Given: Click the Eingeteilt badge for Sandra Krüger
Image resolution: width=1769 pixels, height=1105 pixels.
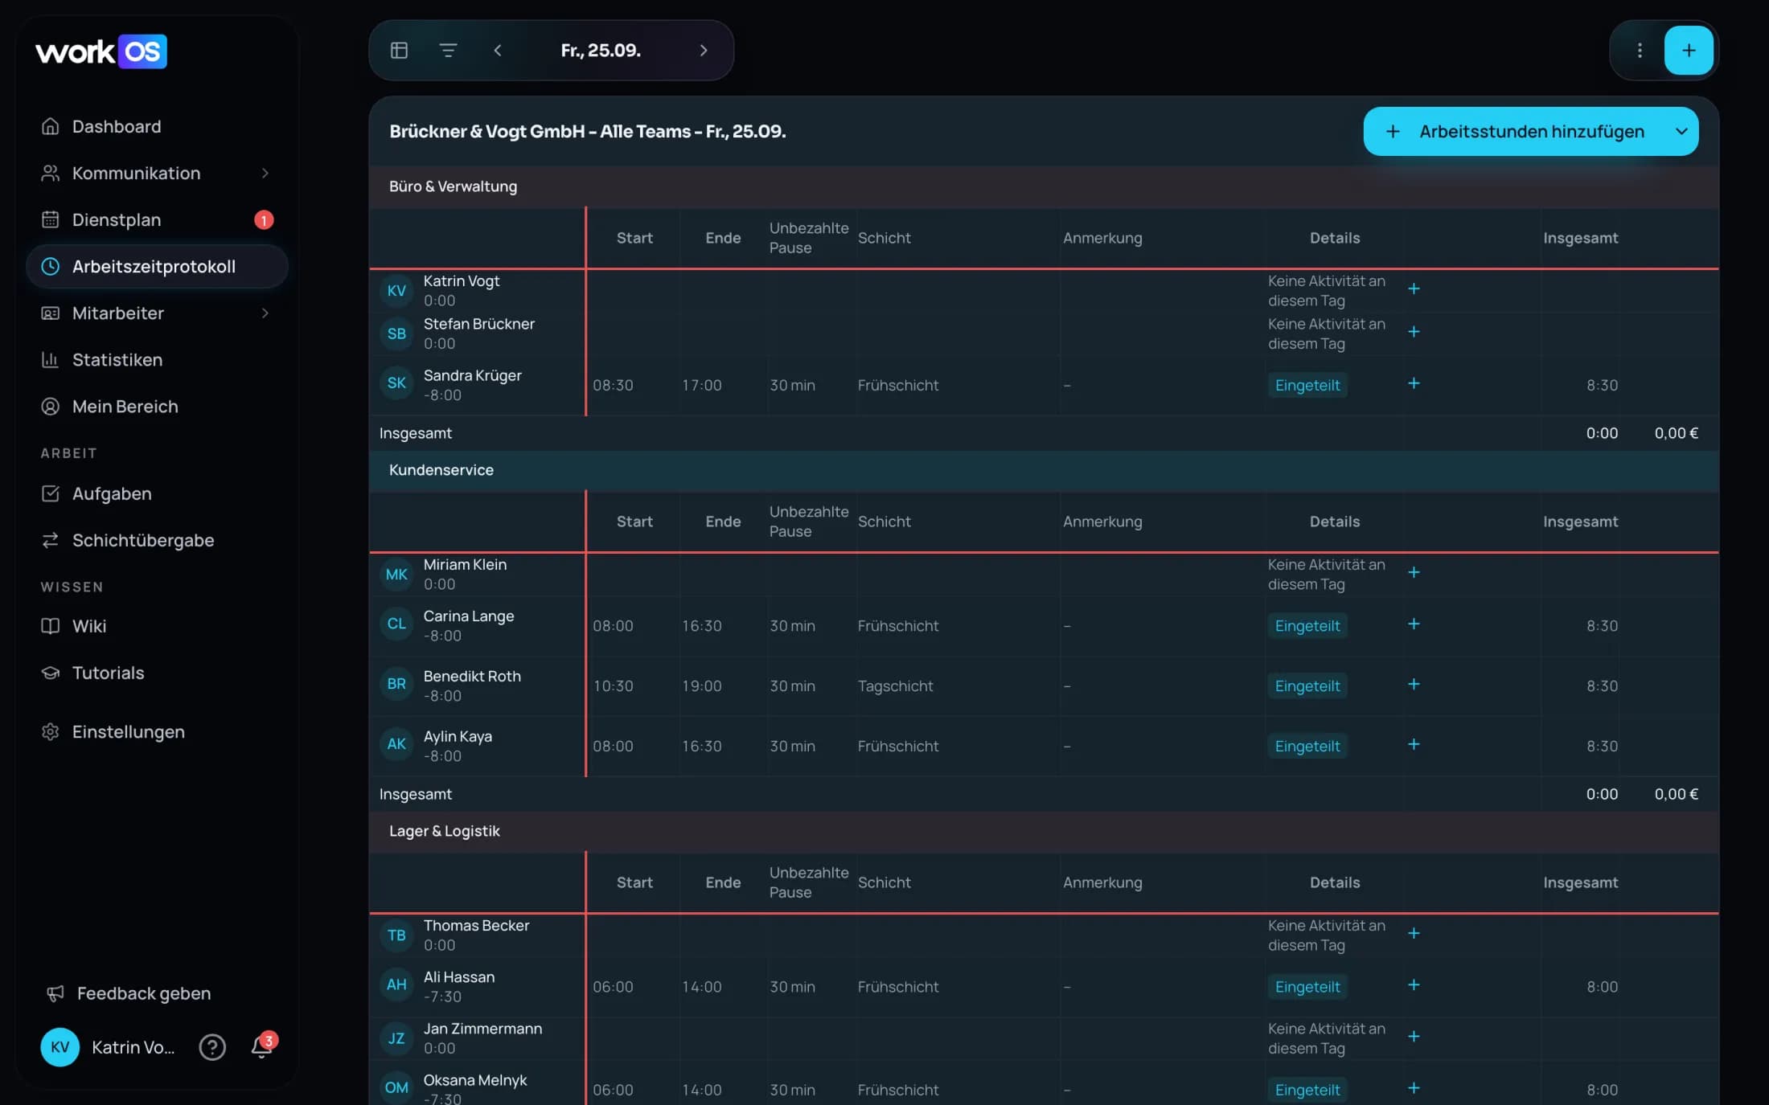Looking at the screenshot, I should pyautogui.click(x=1307, y=385).
